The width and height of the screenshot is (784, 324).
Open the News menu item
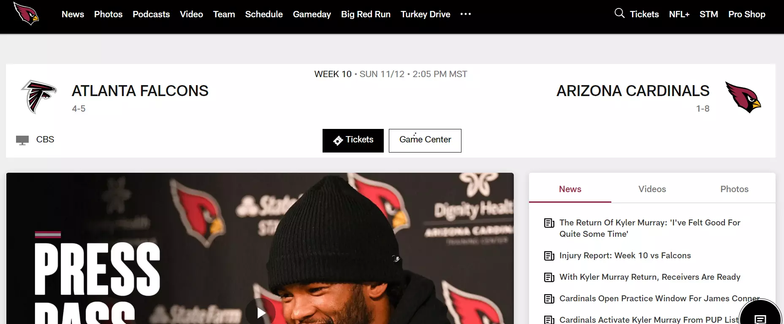[x=73, y=14]
